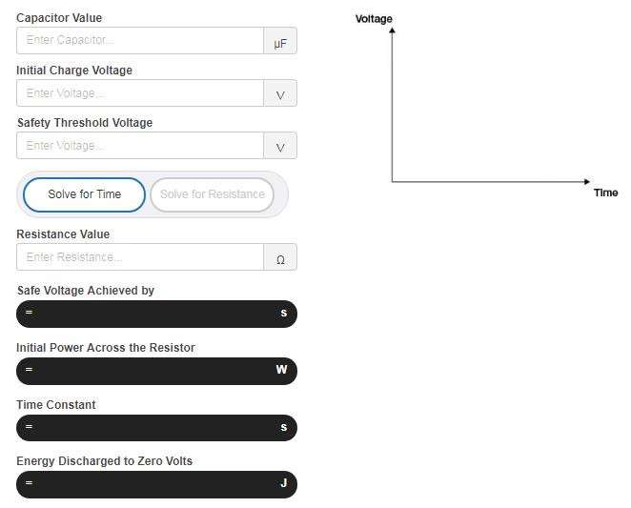Select the µF unit dropdown

click(x=280, y=42)
